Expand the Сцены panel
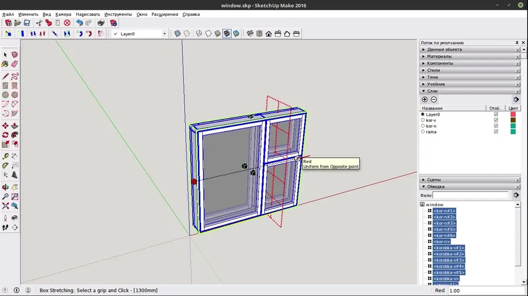 (x=470, y=180)
